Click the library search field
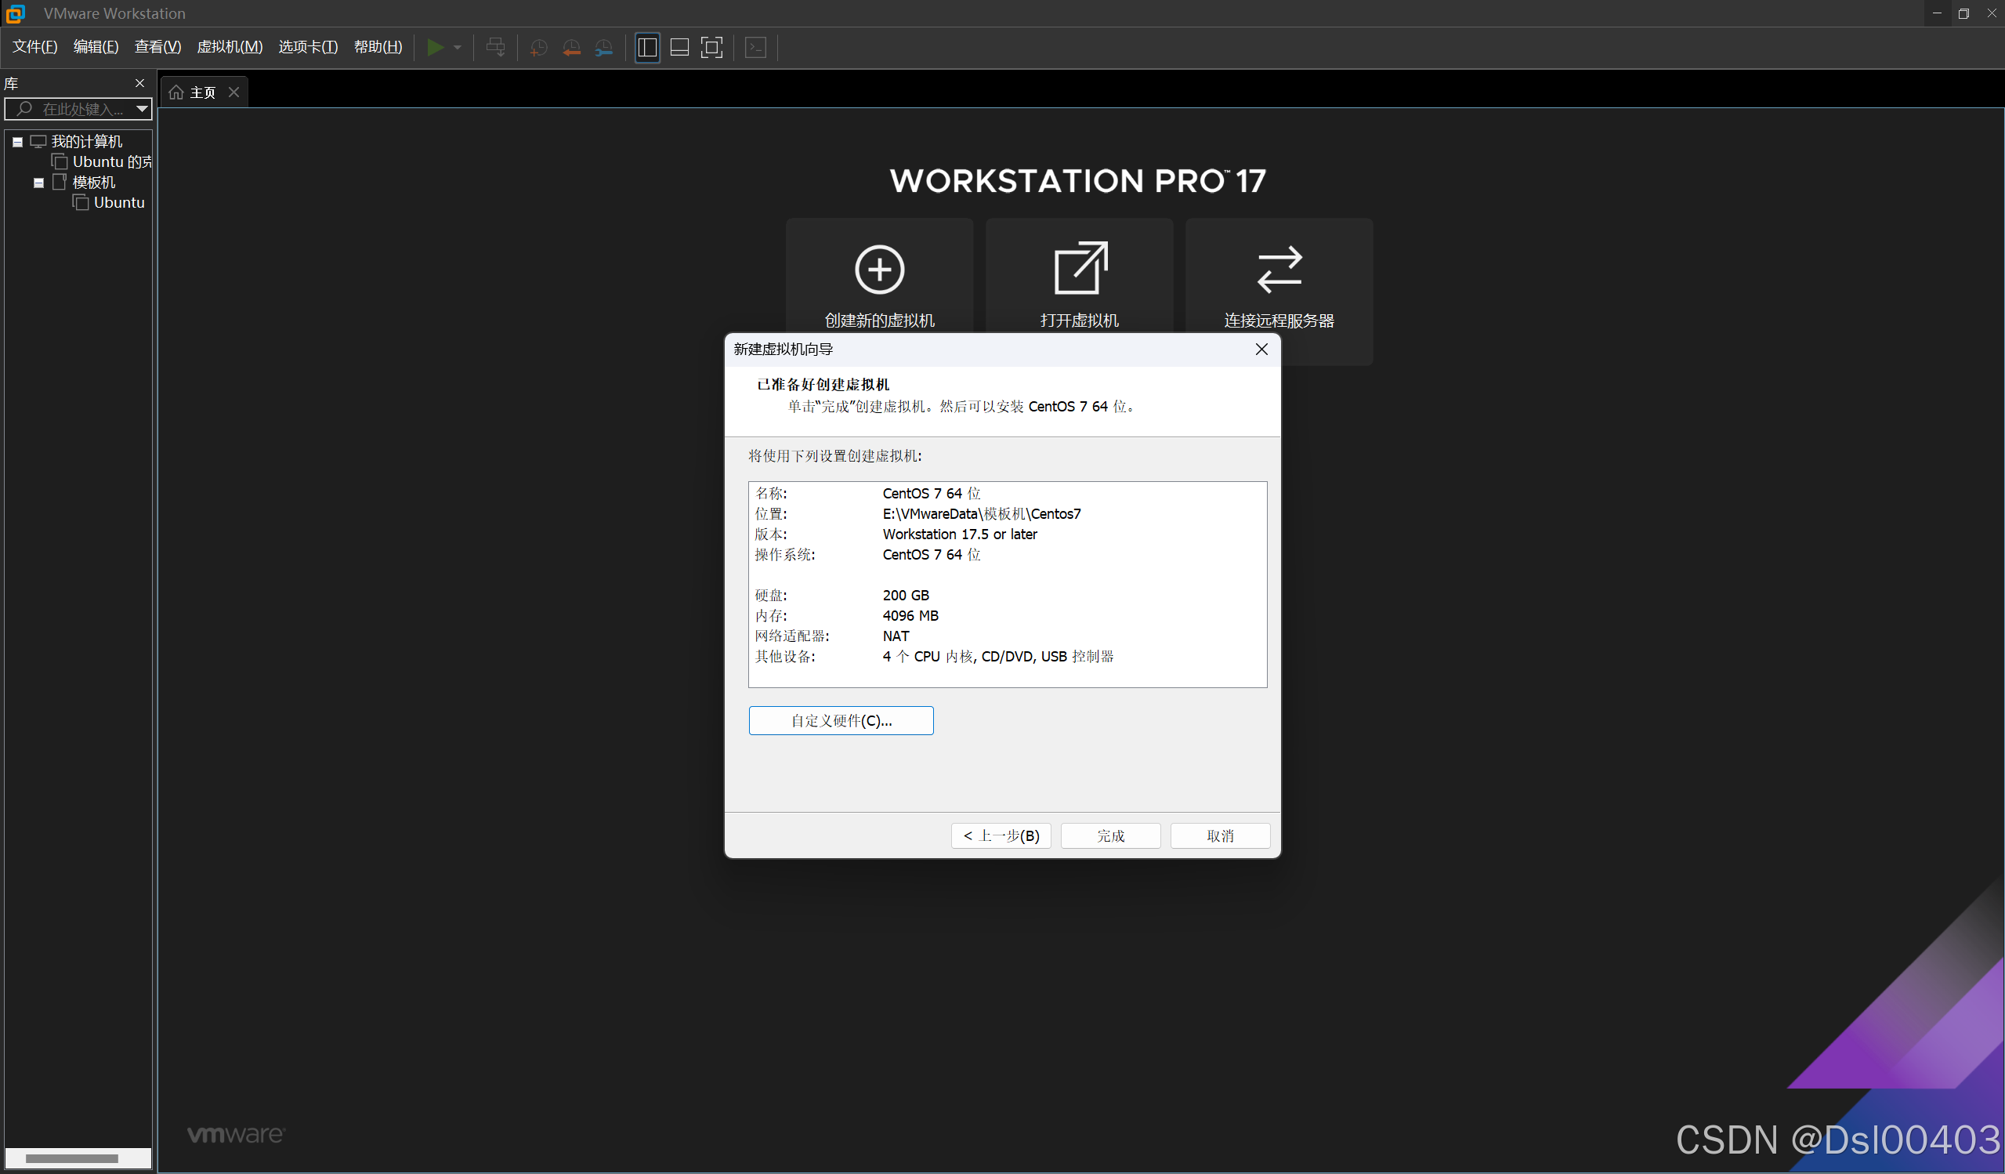 78,109
